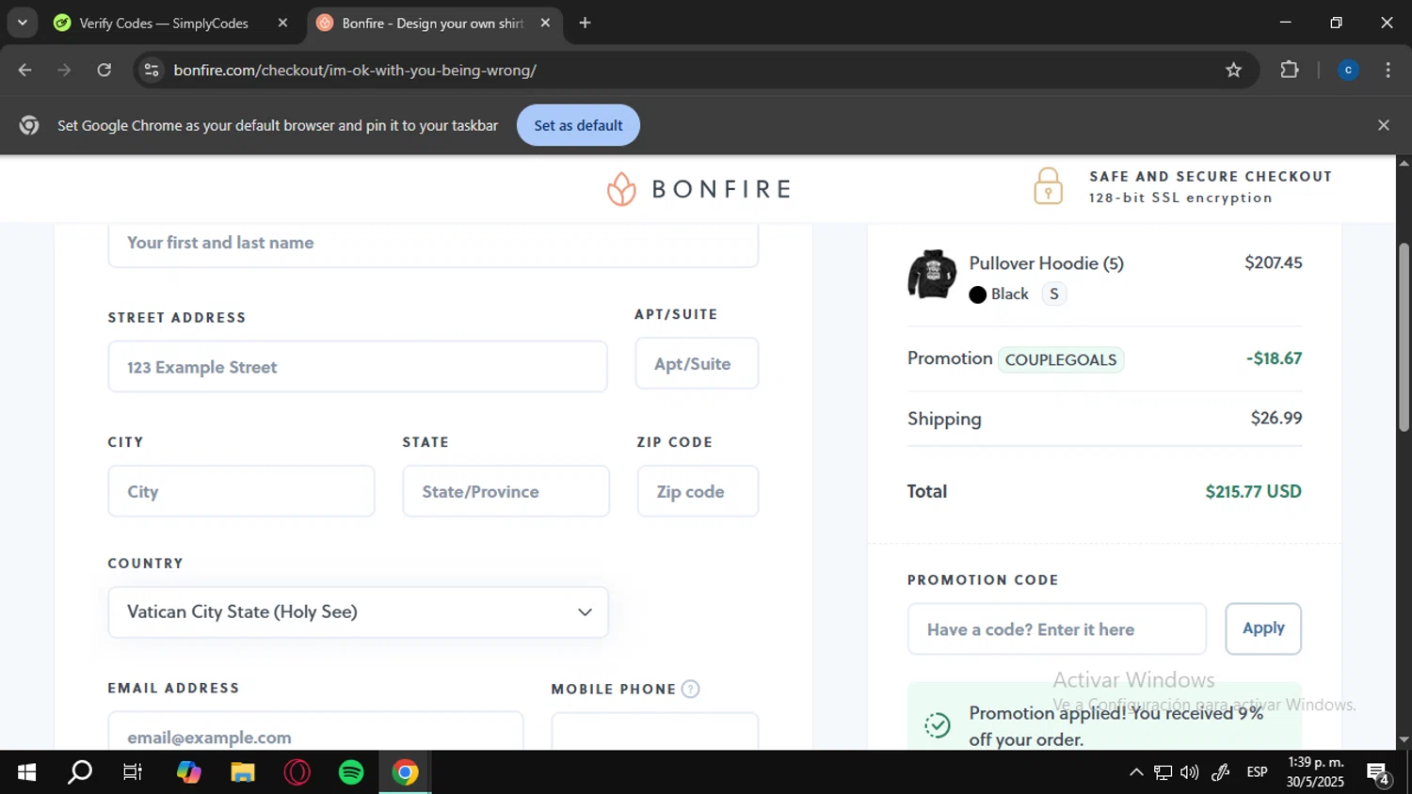
Task: Click the Apt/Suite input field
Action: pos(698,364)
